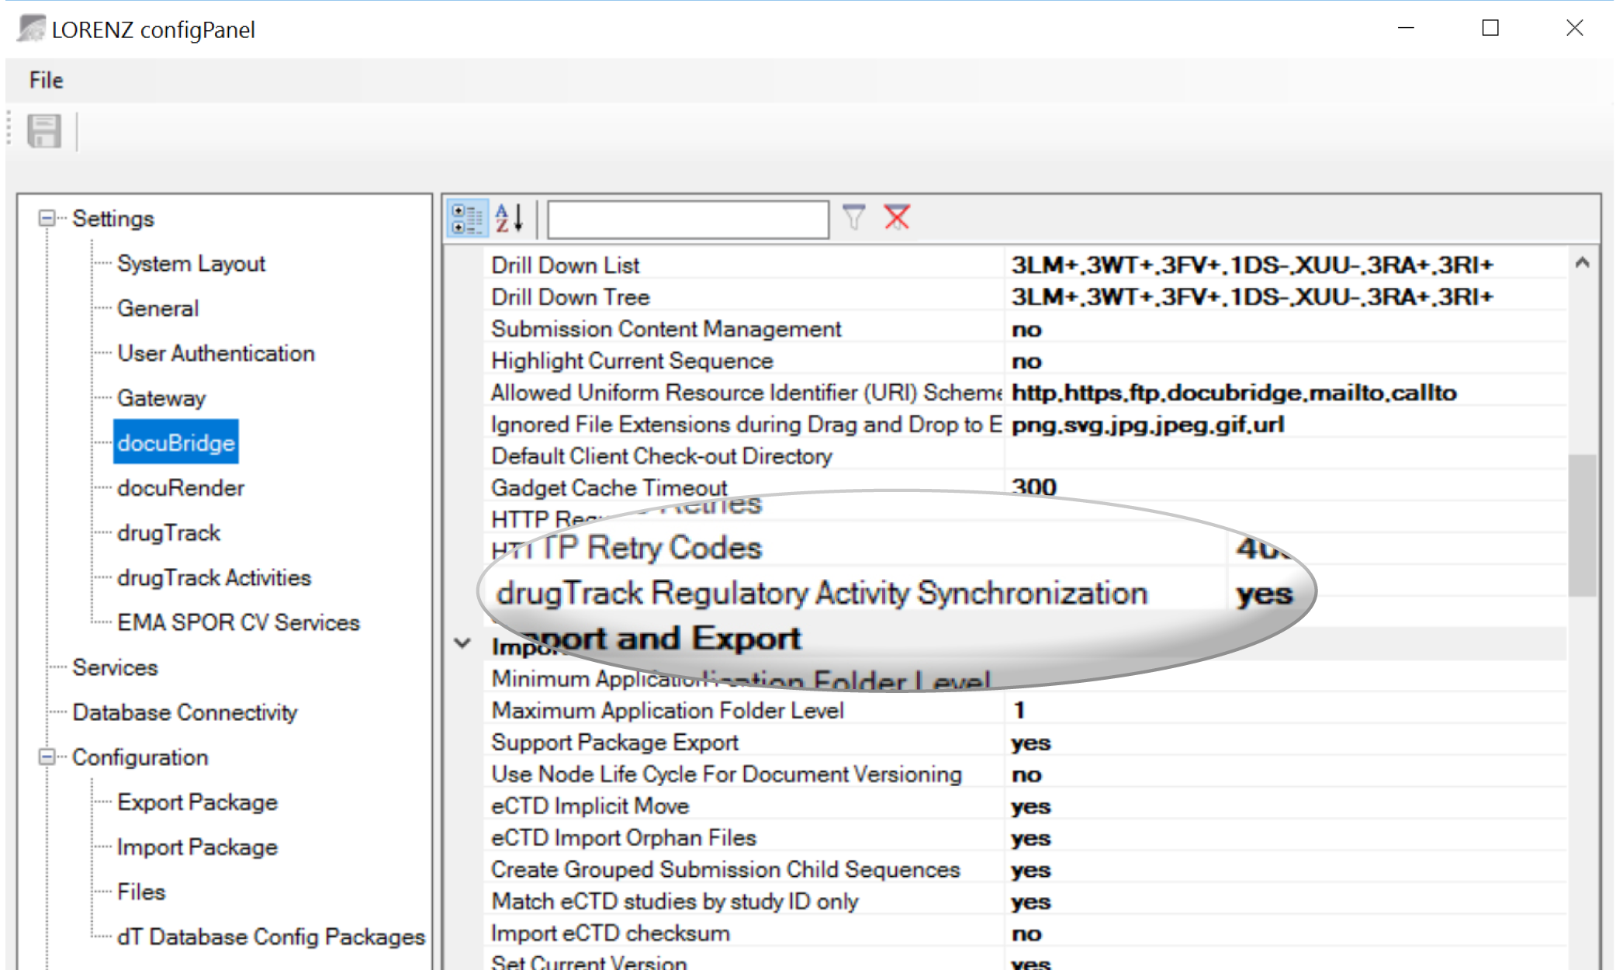The image size is (1616, 970).
Task: Click Import eCTD checksum 'no' value
Action: click(1026, 934)
